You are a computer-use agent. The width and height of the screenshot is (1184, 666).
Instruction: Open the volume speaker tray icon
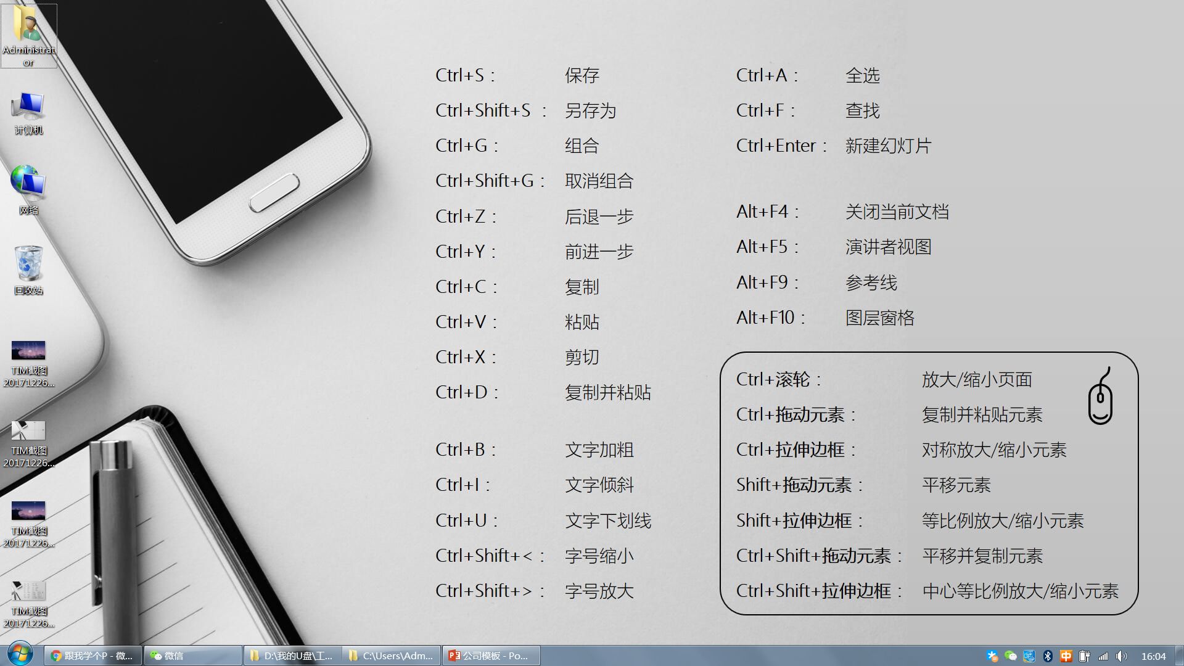click(x=1122, y=656)
